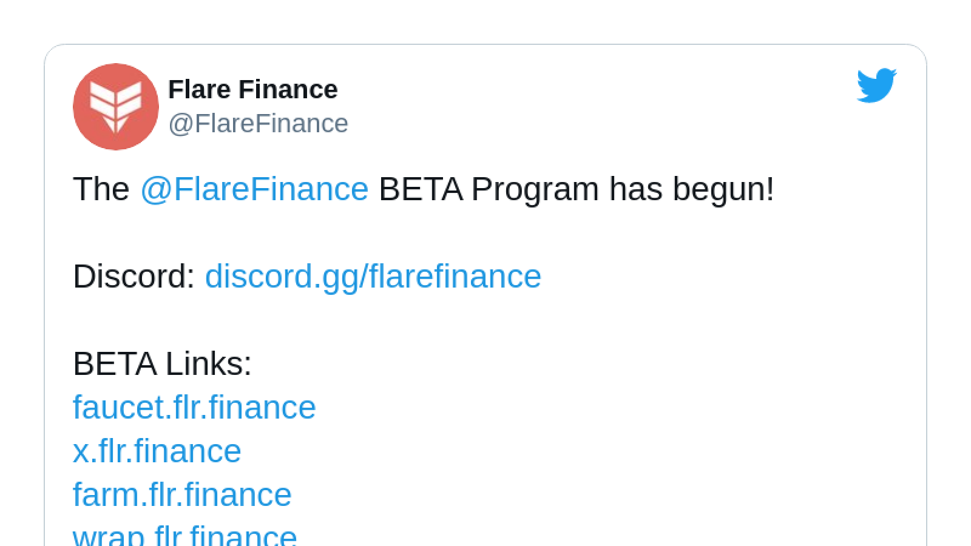Follow the discord.gg/flarefinance link

(x=373, y=277)
